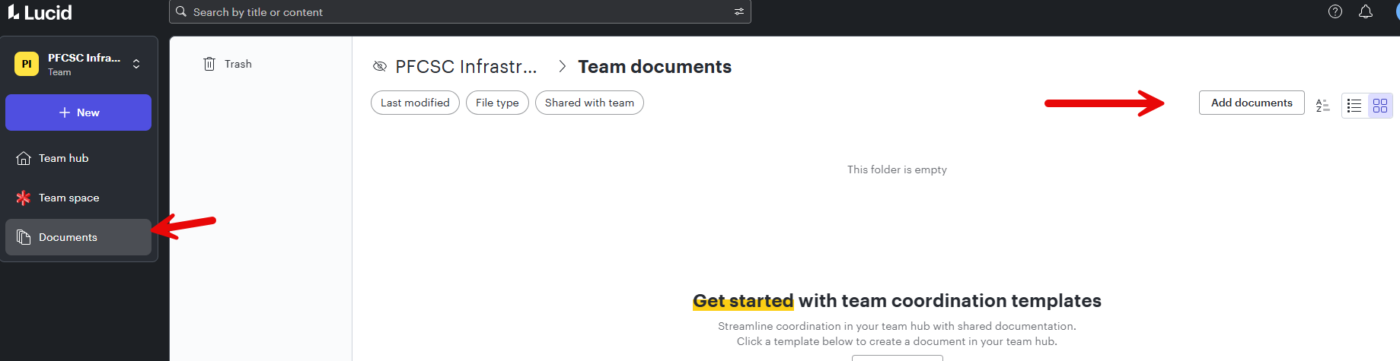Image resolution: width=1400 pixels, height=361 pixels.
Task: Switch to grid view
Action: pyautogui.click(x=1380, y=106)
